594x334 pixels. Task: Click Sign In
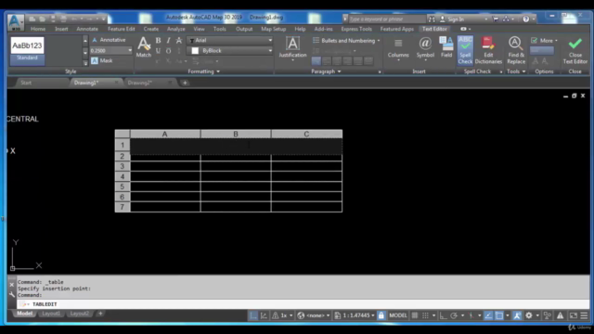point(456,19)
